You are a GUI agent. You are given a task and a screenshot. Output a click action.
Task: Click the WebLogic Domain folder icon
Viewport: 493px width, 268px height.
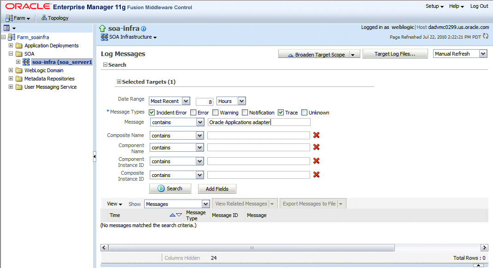[x=19, y=70]
